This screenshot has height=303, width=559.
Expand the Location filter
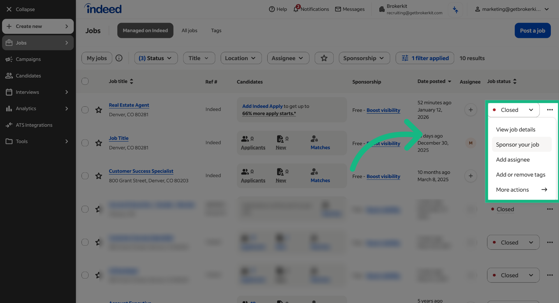(241, 58)
